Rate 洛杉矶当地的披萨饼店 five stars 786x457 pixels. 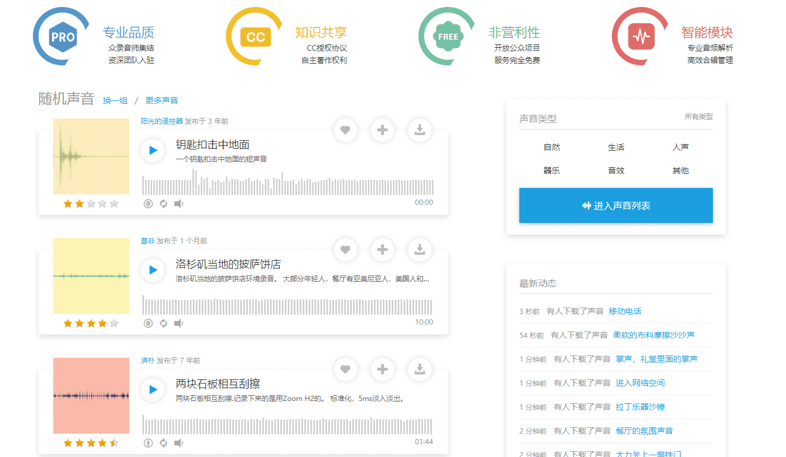click(x=114, y=323)
